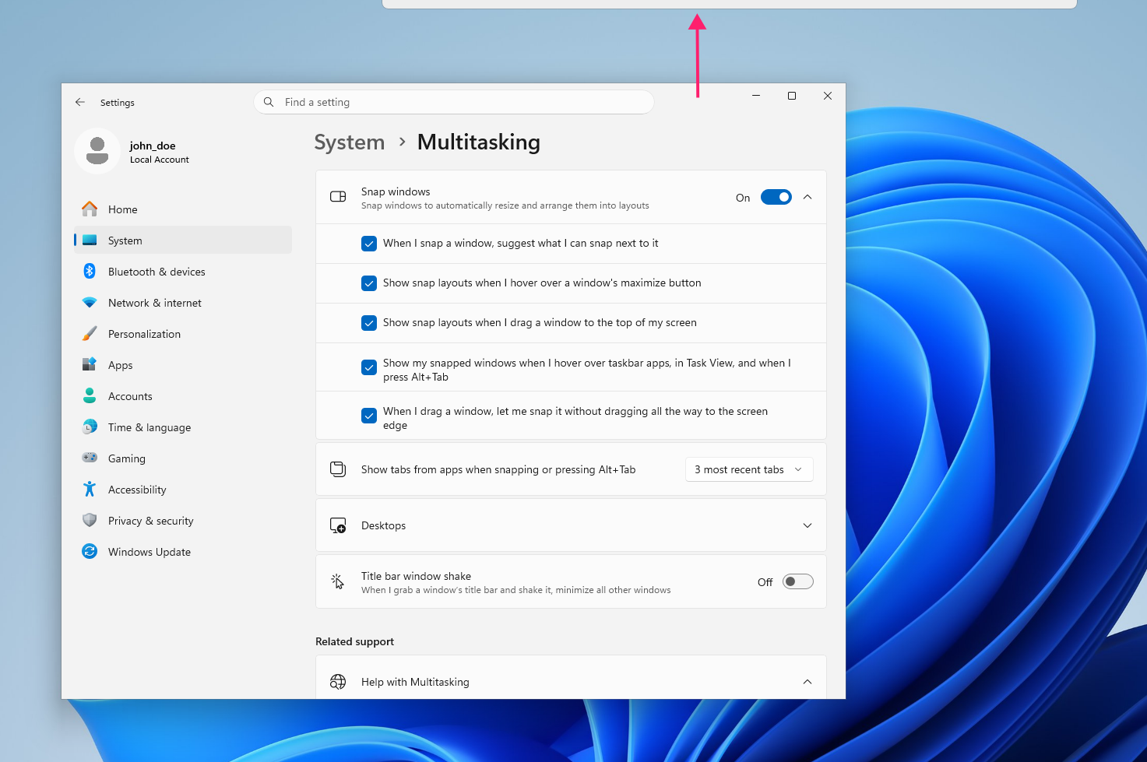Uncheck show snapped windows in Alt+Tab

pos(369,367)
